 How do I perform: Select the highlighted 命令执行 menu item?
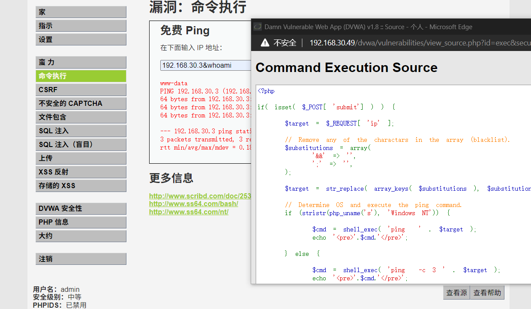point(81,76)
